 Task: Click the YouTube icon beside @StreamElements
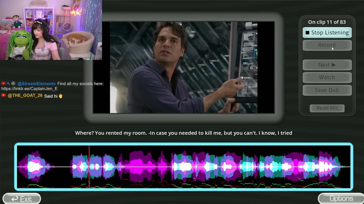tap(3, 84)
